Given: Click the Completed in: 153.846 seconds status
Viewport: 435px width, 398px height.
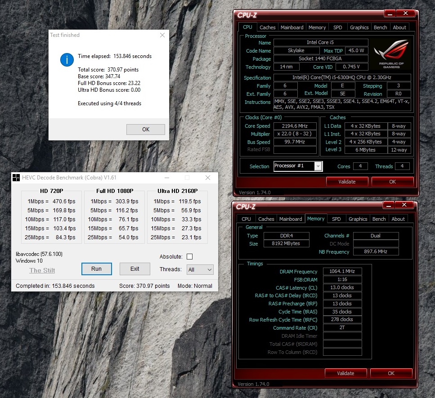Looking at the screenshot, I should tap(55, 286).
